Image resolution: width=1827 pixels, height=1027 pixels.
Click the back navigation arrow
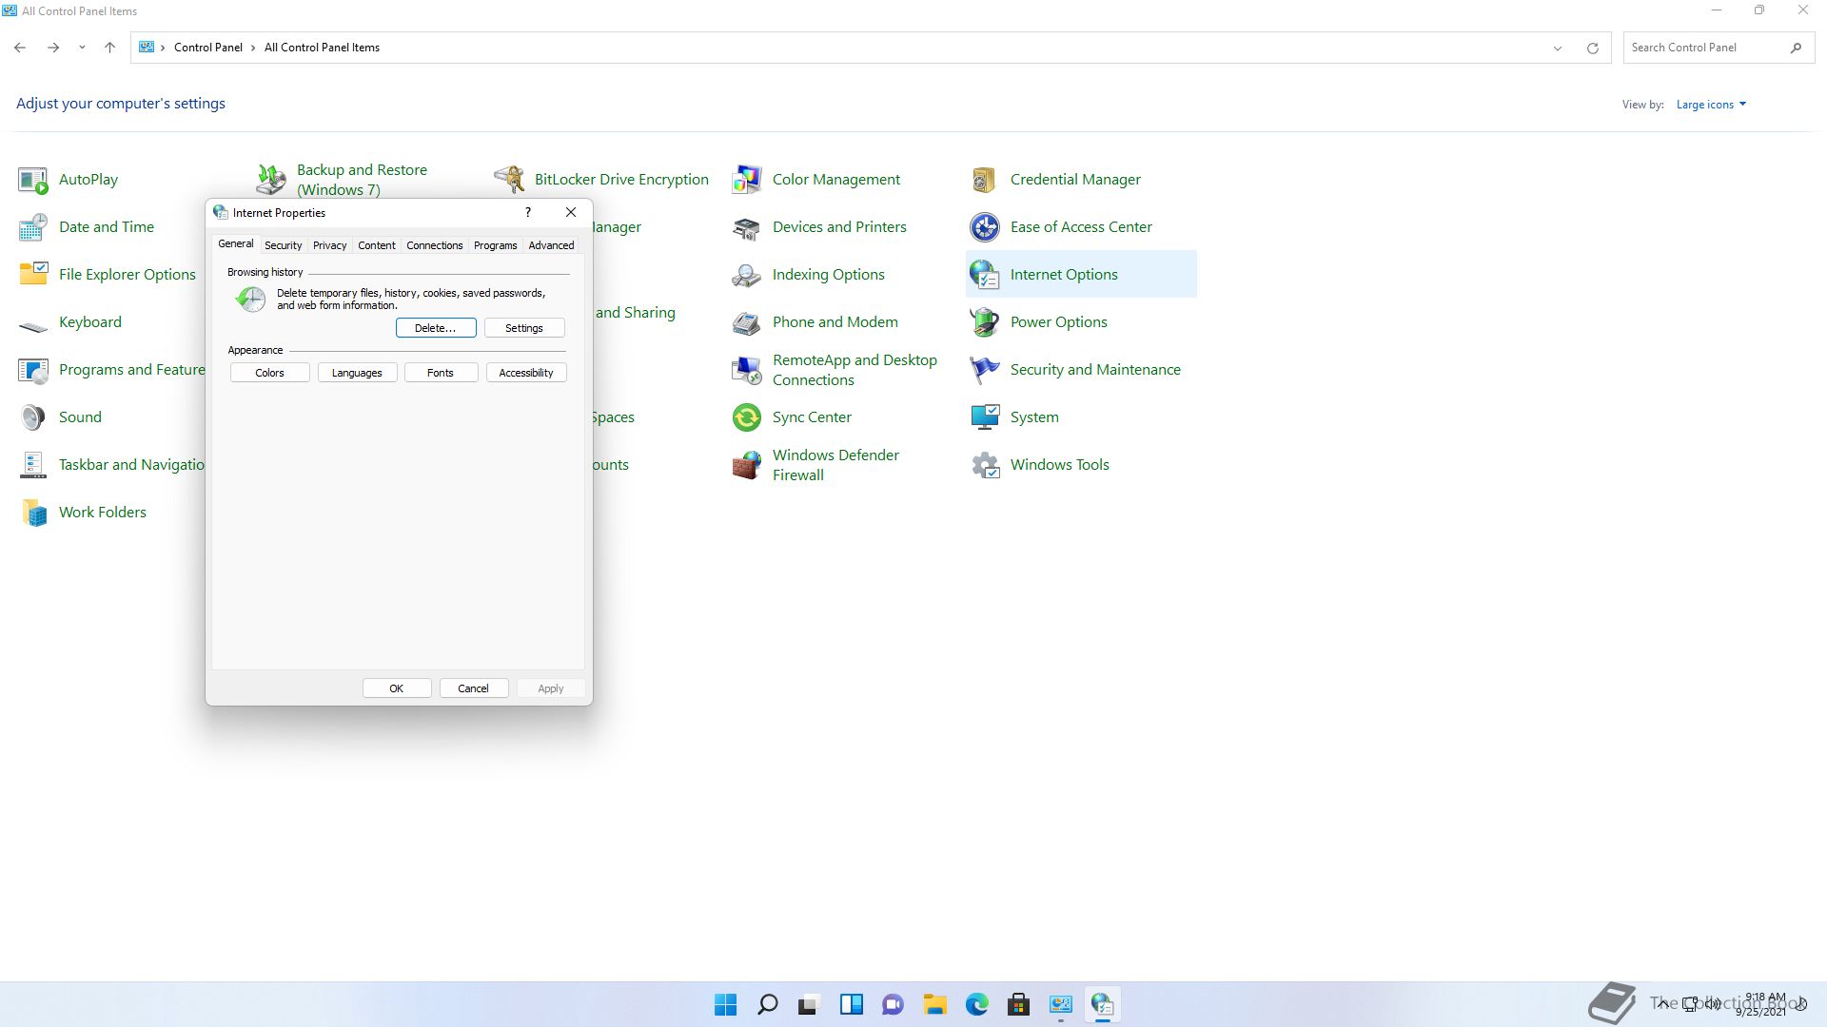[20, 48]
